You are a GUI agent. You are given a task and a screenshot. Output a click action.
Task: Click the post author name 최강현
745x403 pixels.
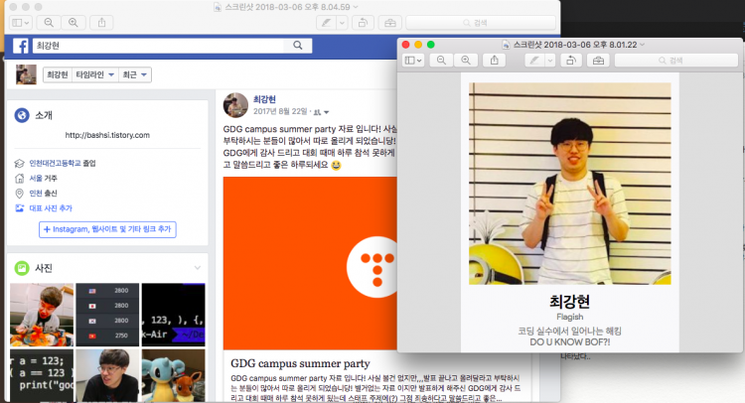pyautogui.click(x=264, y=99)
